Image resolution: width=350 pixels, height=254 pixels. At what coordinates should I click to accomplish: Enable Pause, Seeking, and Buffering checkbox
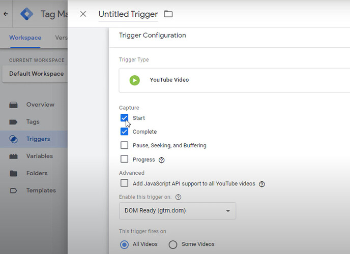(124, 145)
